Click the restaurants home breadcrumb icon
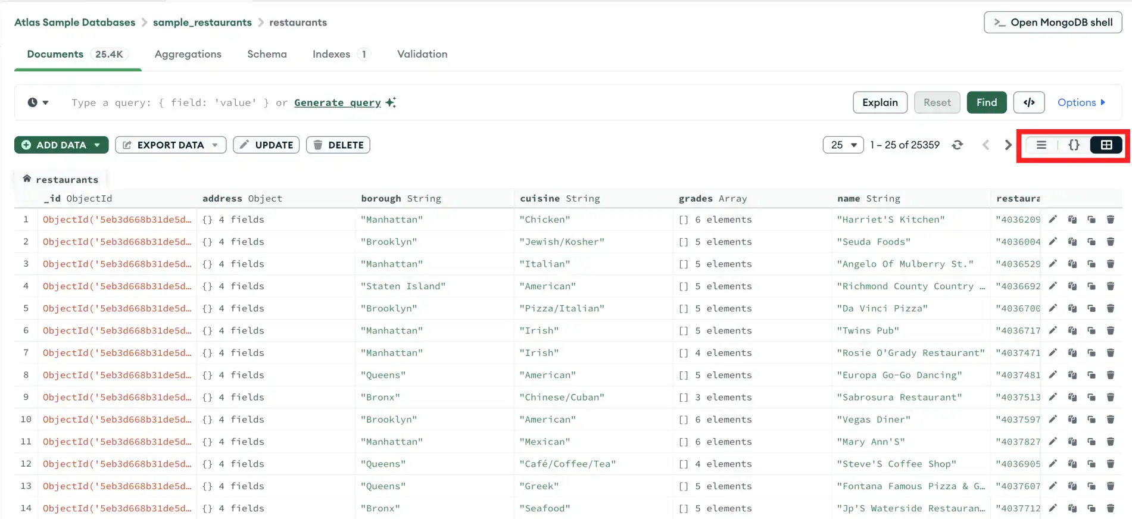This screenshot has width=1132, height=519. pos(27,179)
